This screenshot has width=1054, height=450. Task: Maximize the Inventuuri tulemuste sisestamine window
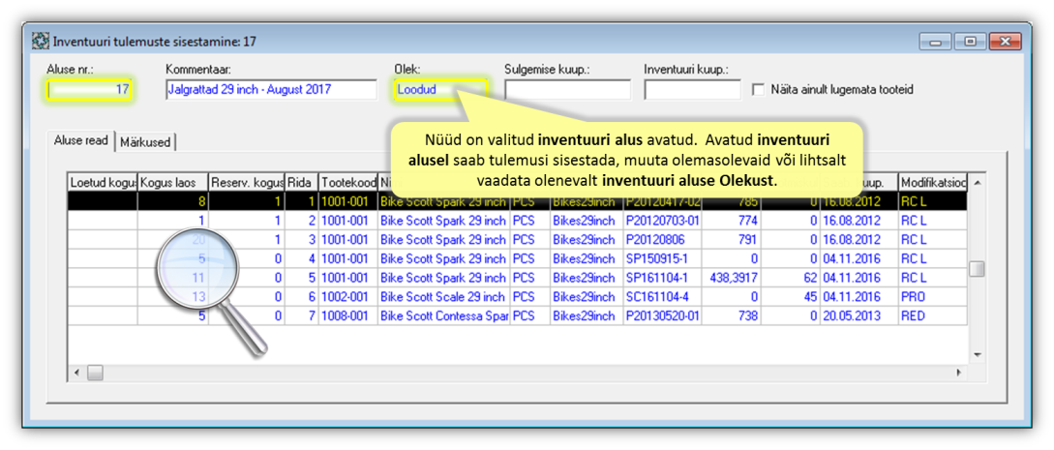[970, 42]
